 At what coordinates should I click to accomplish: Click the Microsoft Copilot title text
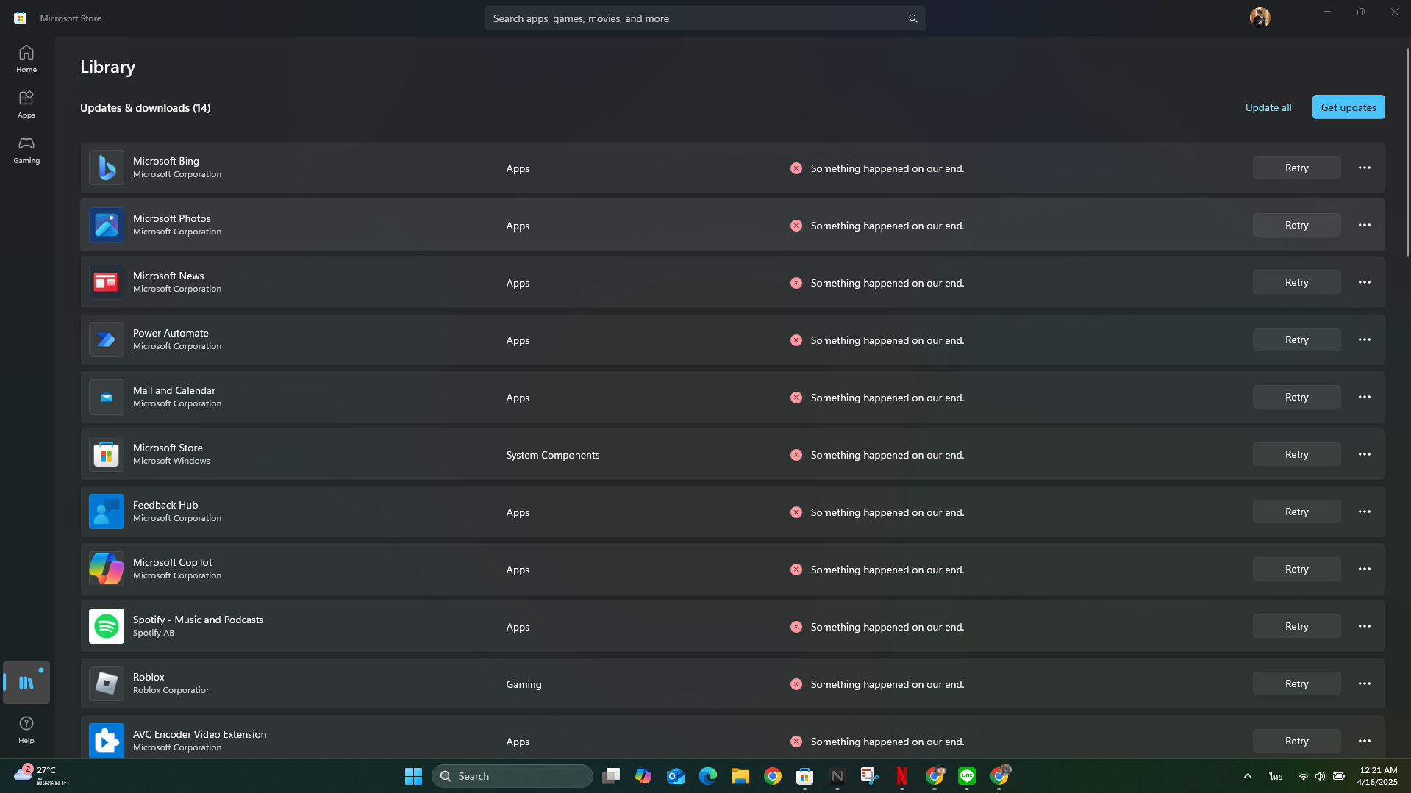point(172,562)
